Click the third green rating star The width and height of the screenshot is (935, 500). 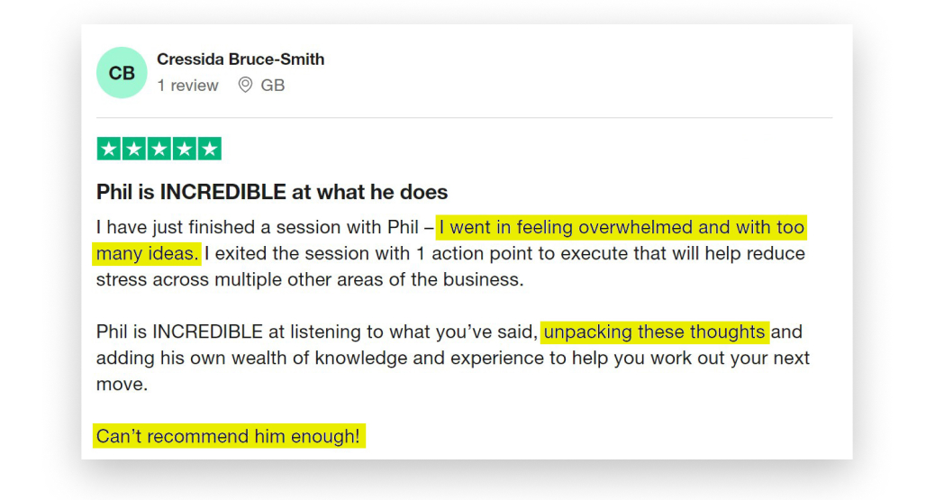tap(159, 149)
